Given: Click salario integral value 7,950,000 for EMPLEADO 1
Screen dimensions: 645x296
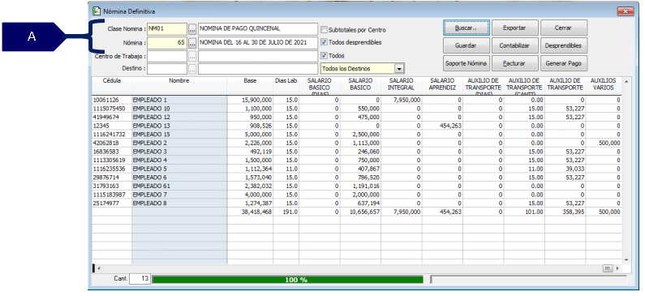Looking at the screenshot, I should [401, 100].
